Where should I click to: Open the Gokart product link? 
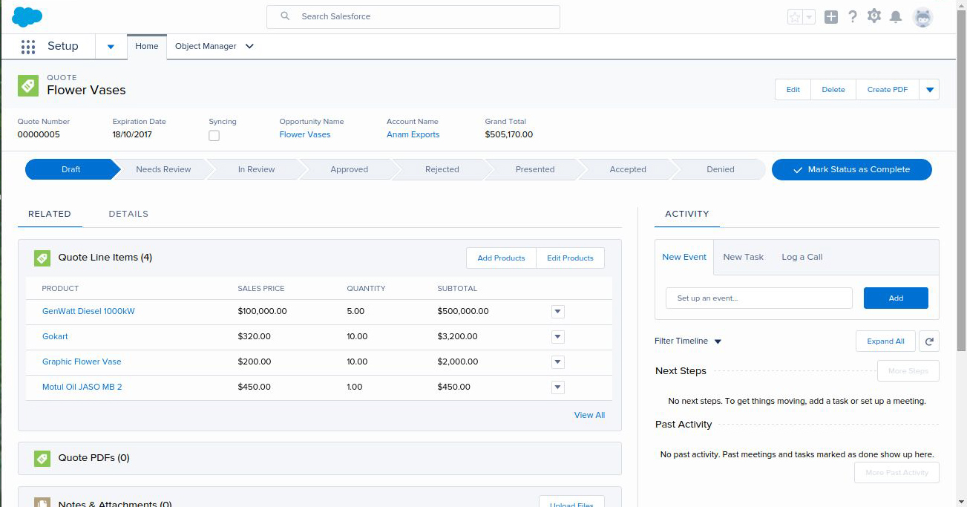pos(55,336)
